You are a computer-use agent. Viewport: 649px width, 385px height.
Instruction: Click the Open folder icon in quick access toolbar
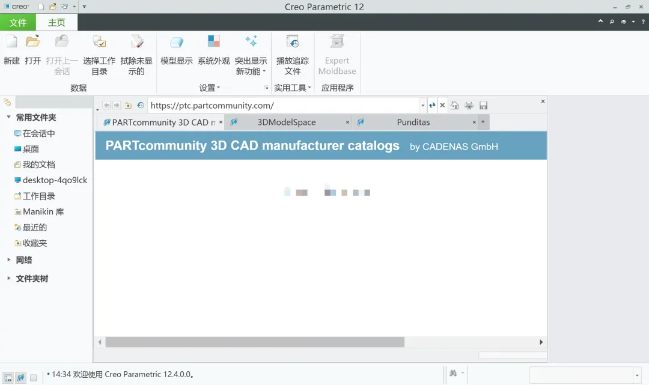[52, 7]
